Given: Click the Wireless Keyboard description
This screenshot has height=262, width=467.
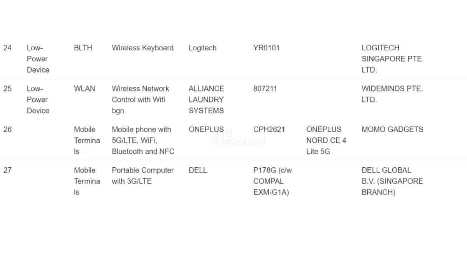Looking at the screenshot, I should coord(142,48).
